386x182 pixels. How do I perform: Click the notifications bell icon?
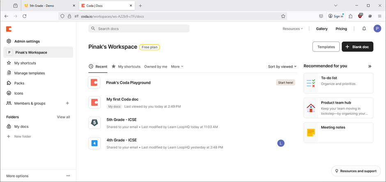point(364,29)
